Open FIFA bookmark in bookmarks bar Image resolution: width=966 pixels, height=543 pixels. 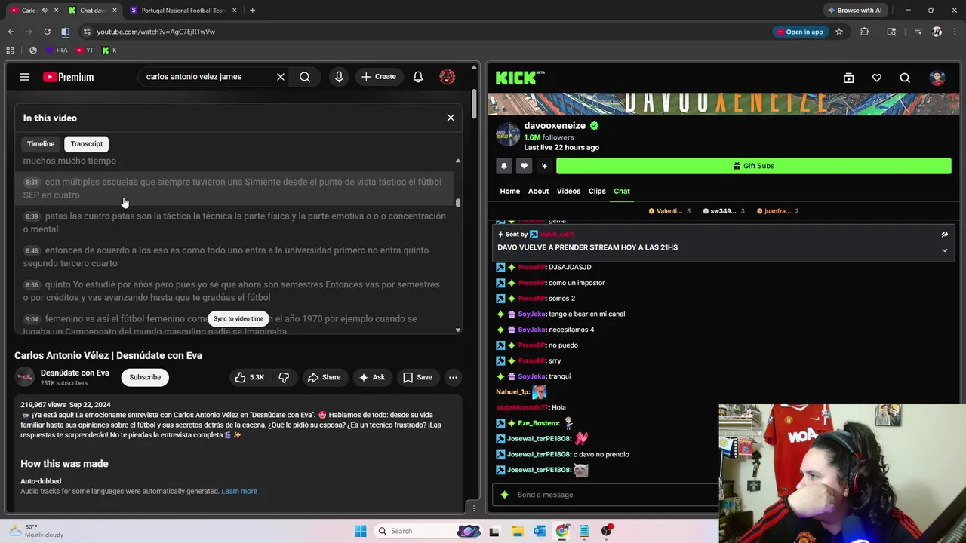click(57, 51)
